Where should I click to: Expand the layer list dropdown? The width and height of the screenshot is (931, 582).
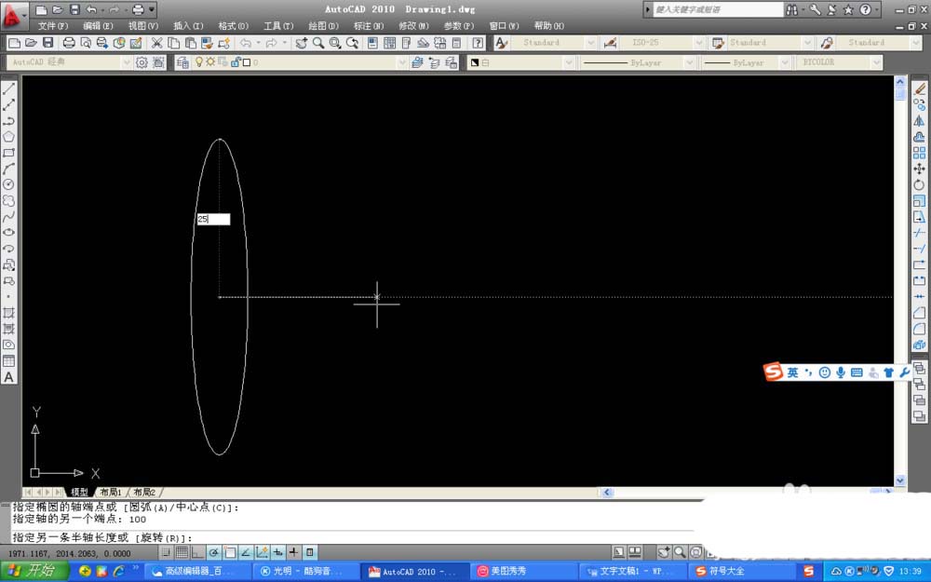402,62
